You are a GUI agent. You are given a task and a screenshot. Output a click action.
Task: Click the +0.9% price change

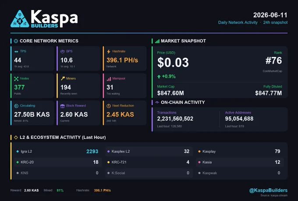point(169,77)
